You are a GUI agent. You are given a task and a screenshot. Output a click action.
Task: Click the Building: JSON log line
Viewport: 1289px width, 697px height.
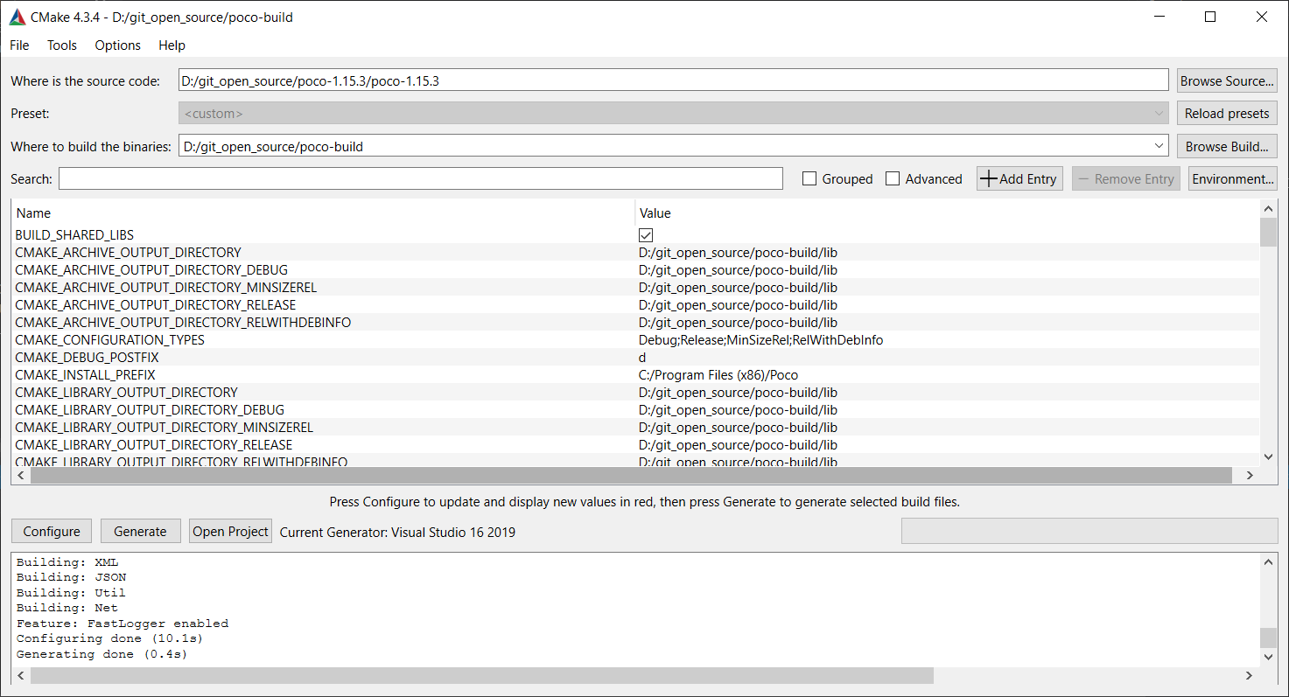click(x=71, y=577)
